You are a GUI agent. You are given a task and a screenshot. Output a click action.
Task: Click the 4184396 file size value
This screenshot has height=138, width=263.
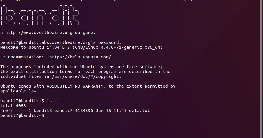coord(84,111)
